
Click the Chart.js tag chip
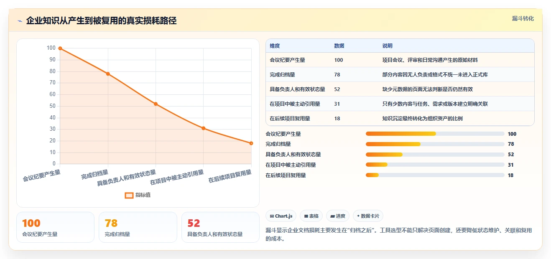coord(281,216)
